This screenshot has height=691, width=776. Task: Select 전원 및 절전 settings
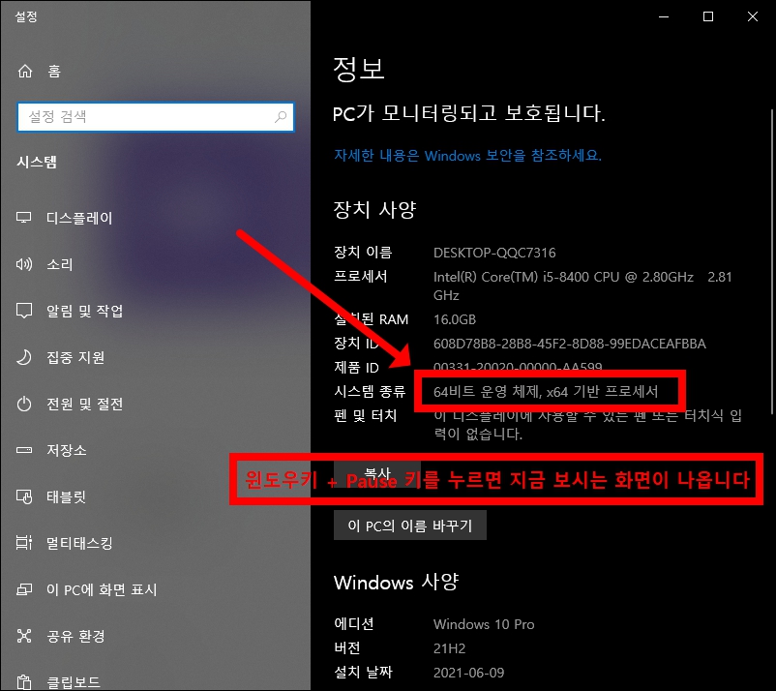82,404
